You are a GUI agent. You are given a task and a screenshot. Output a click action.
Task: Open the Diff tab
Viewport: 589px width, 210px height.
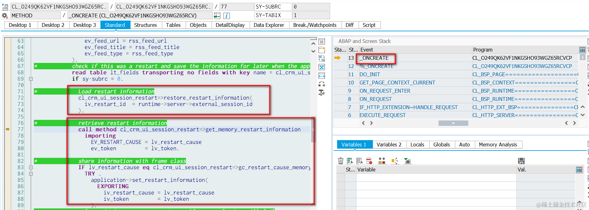[349, 25]
